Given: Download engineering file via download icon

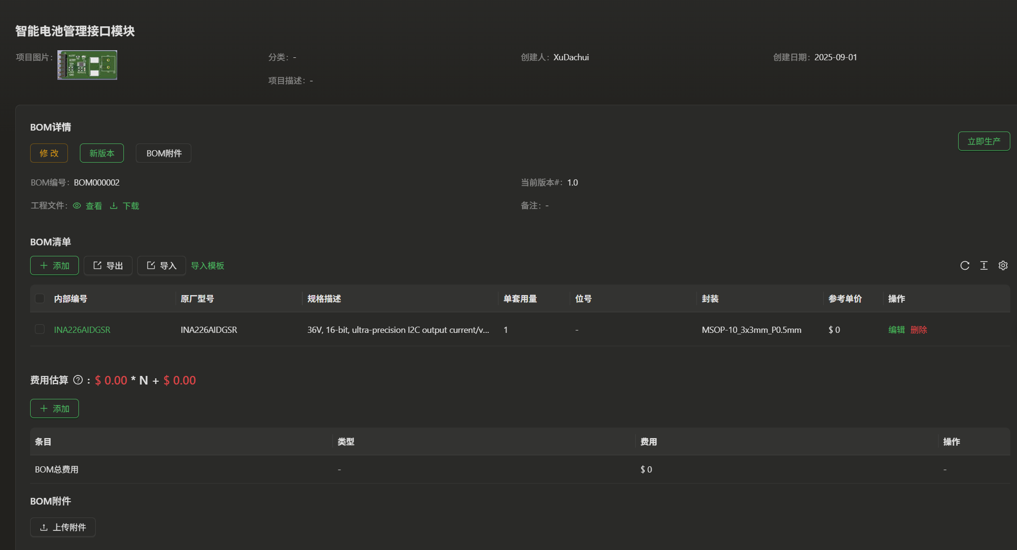Looking at the screenshot, I should click(114, 206).
